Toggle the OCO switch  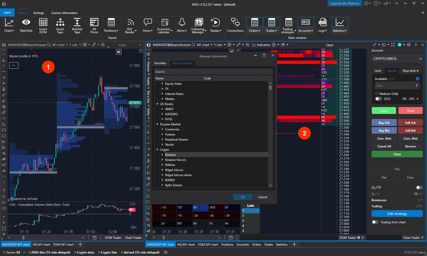coord(378,99)
